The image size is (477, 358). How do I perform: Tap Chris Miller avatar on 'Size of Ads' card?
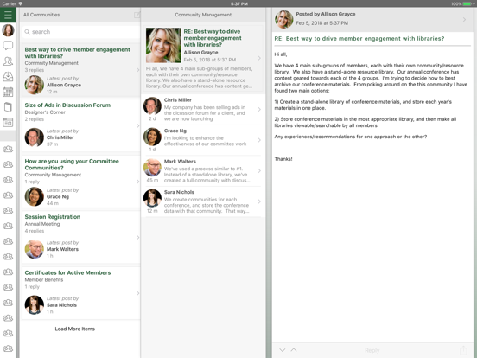coord(34,137)
